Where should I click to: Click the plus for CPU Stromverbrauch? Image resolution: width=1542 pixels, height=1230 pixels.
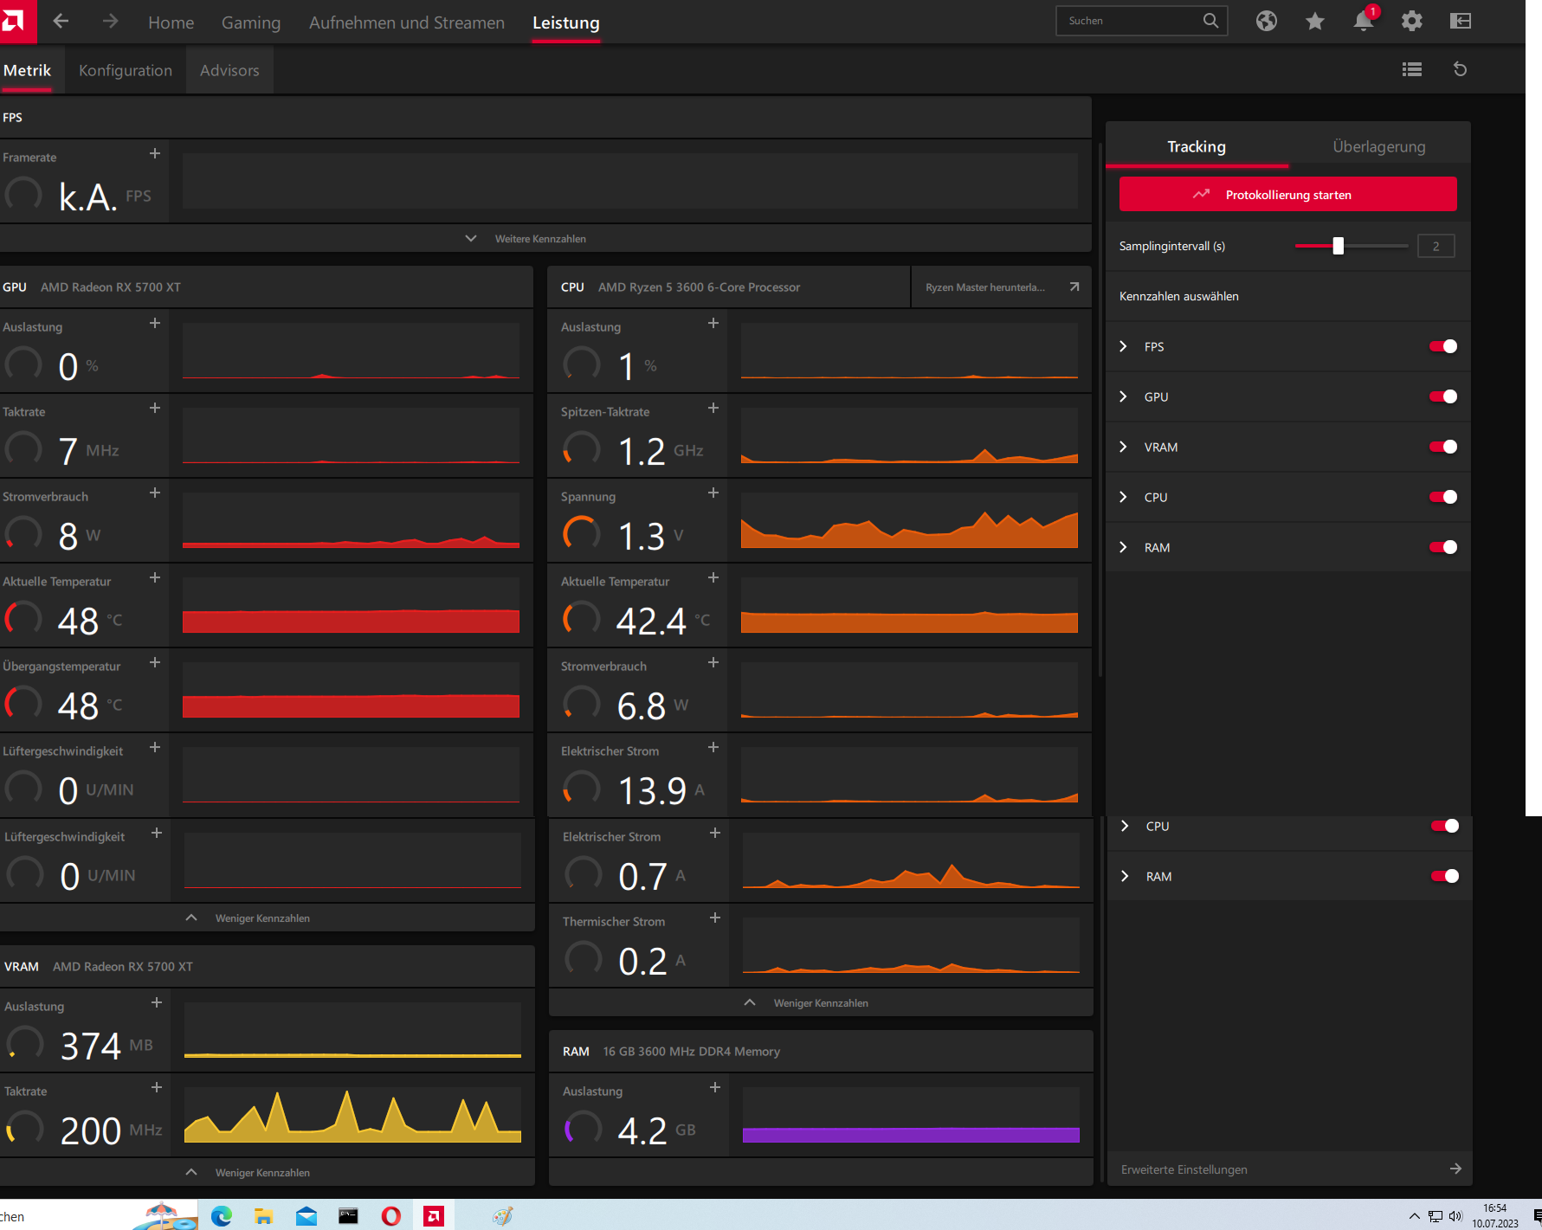point(713,662)
